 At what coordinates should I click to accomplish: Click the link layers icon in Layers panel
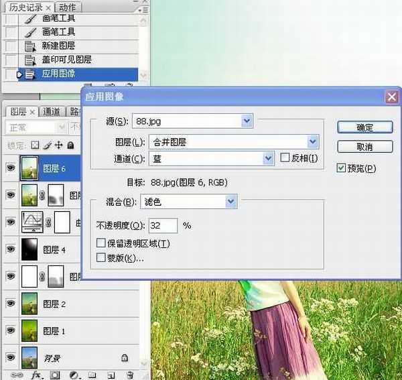point(18,375)
